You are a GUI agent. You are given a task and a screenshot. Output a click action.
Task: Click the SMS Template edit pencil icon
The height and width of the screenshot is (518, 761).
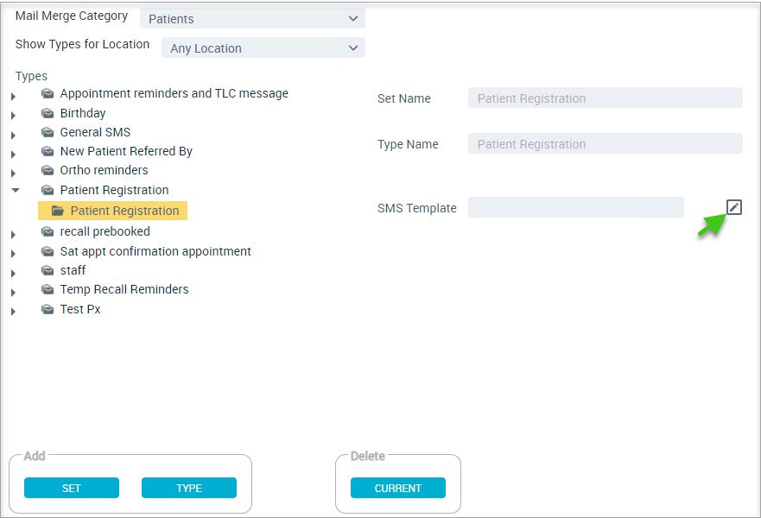[x=734, y=207]
